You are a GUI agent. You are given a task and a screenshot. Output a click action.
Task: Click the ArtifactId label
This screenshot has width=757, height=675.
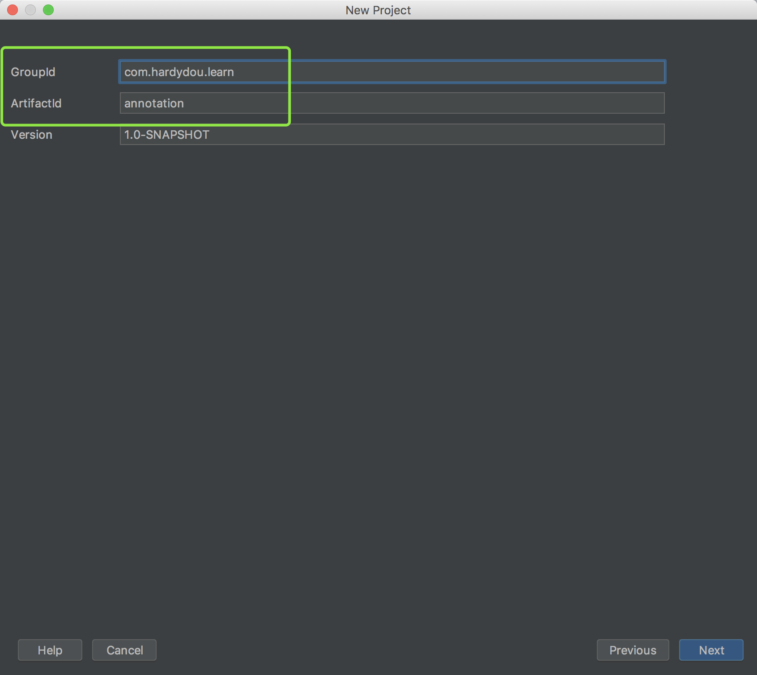36,103
